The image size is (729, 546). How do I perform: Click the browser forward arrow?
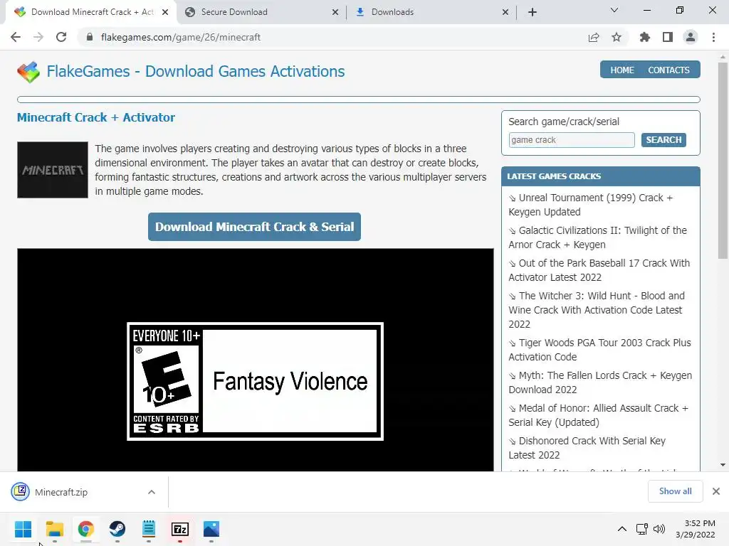point(38,37)
